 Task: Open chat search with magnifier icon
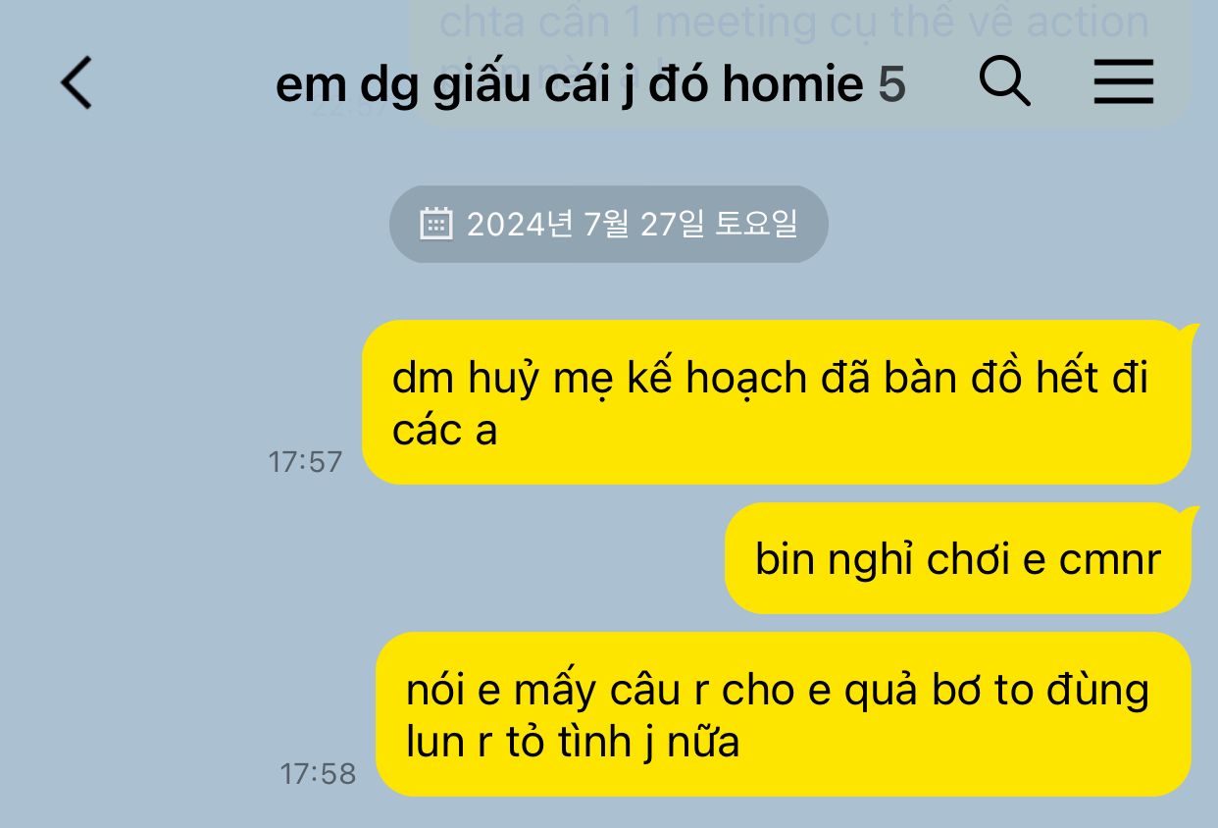pos(1005,81)
